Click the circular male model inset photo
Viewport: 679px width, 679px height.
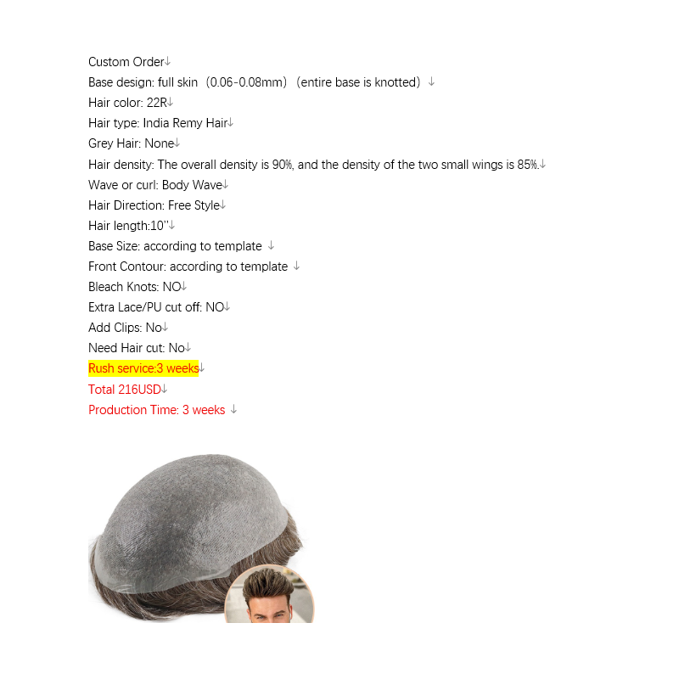pyautogui.click(x=269, y=594)
